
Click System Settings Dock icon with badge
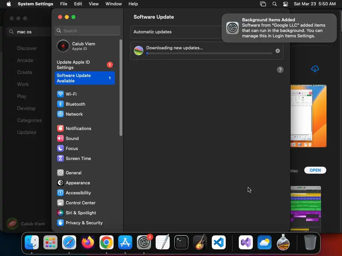tap(144, 242)
